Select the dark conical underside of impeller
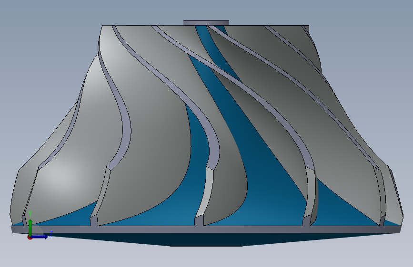The height and width of the screenshot is (267, 413). [206, 239]
